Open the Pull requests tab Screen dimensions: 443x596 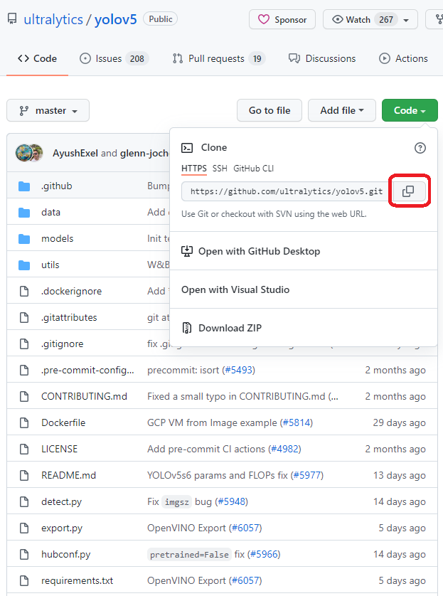(219, 58)
